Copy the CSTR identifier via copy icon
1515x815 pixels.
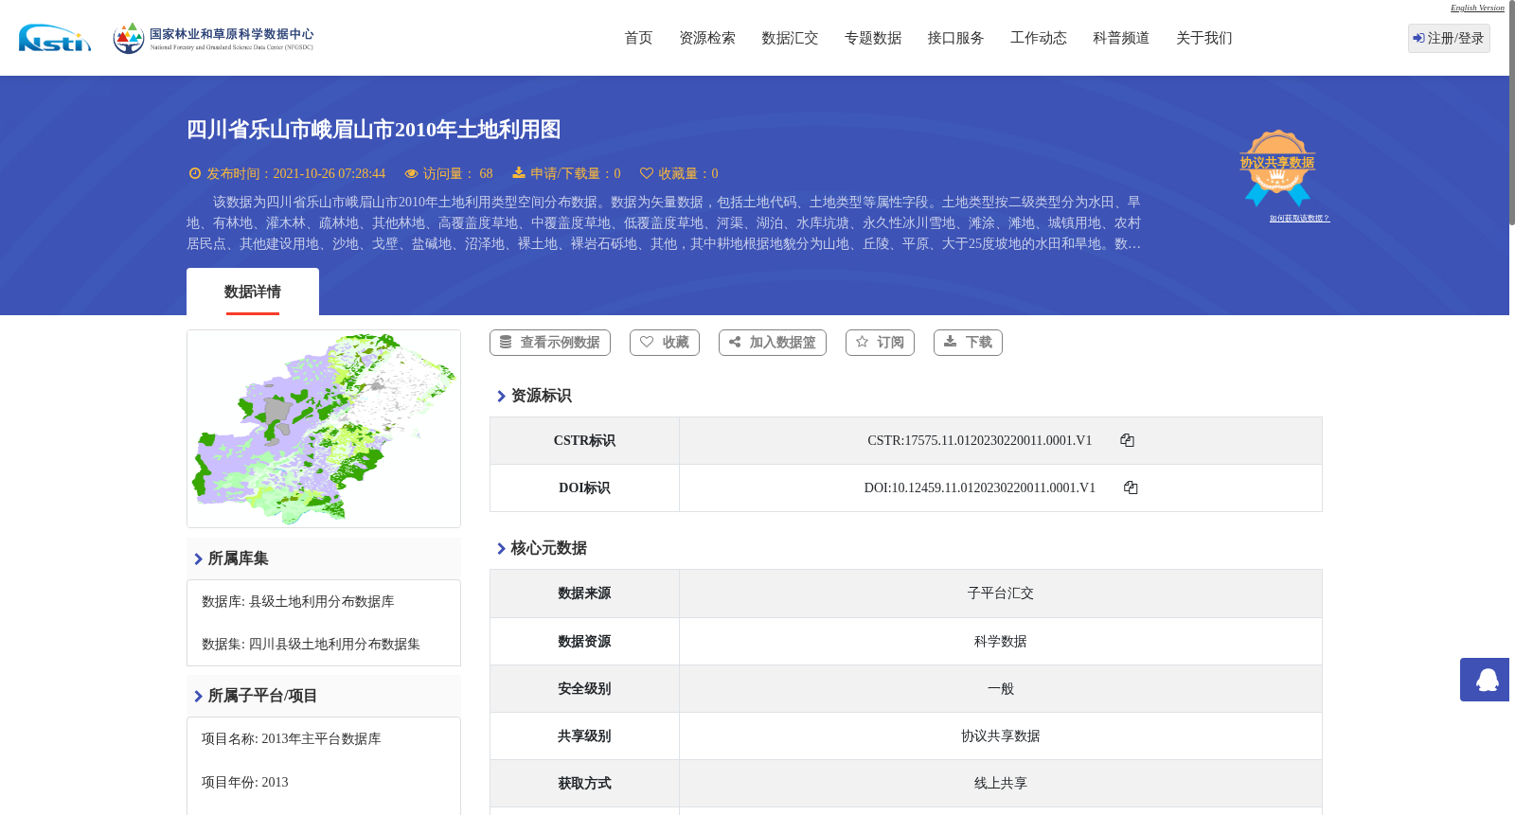(x=1127, y=440)
